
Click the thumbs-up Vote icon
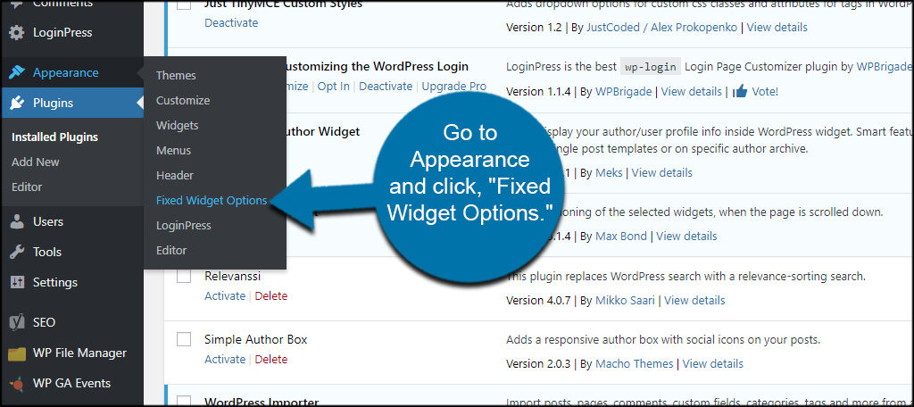pyautogui.click(x=740, y=91)
